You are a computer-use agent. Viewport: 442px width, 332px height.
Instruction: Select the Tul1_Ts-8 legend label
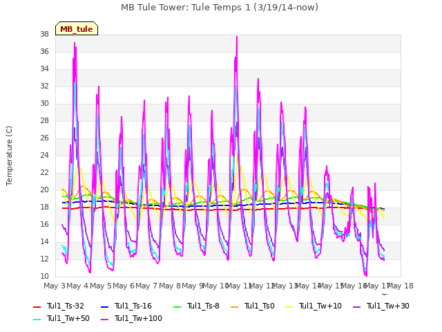[x=203, y=306]
